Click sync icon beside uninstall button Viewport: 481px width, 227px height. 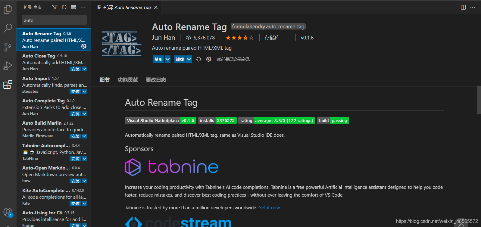point(198,59)
